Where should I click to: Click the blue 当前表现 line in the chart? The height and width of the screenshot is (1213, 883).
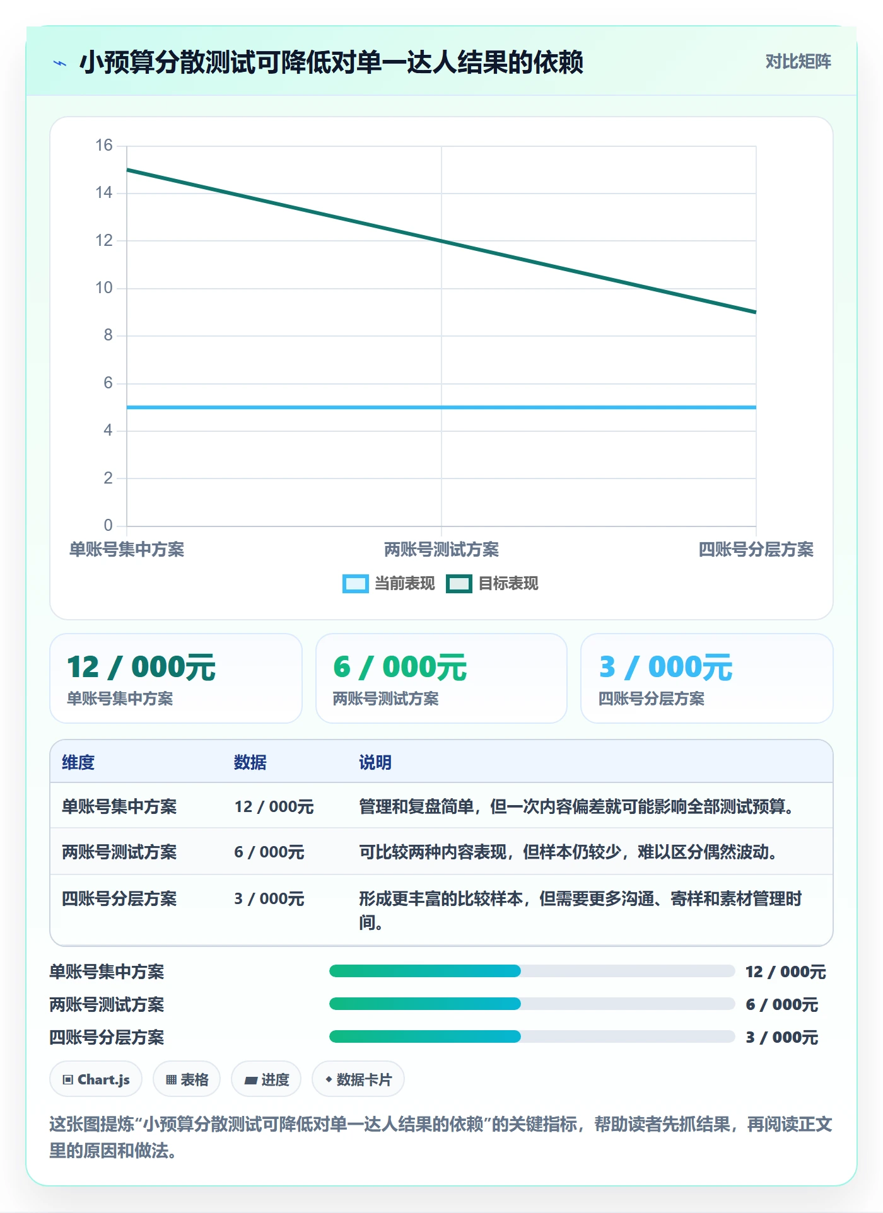[x=441, y=407]
